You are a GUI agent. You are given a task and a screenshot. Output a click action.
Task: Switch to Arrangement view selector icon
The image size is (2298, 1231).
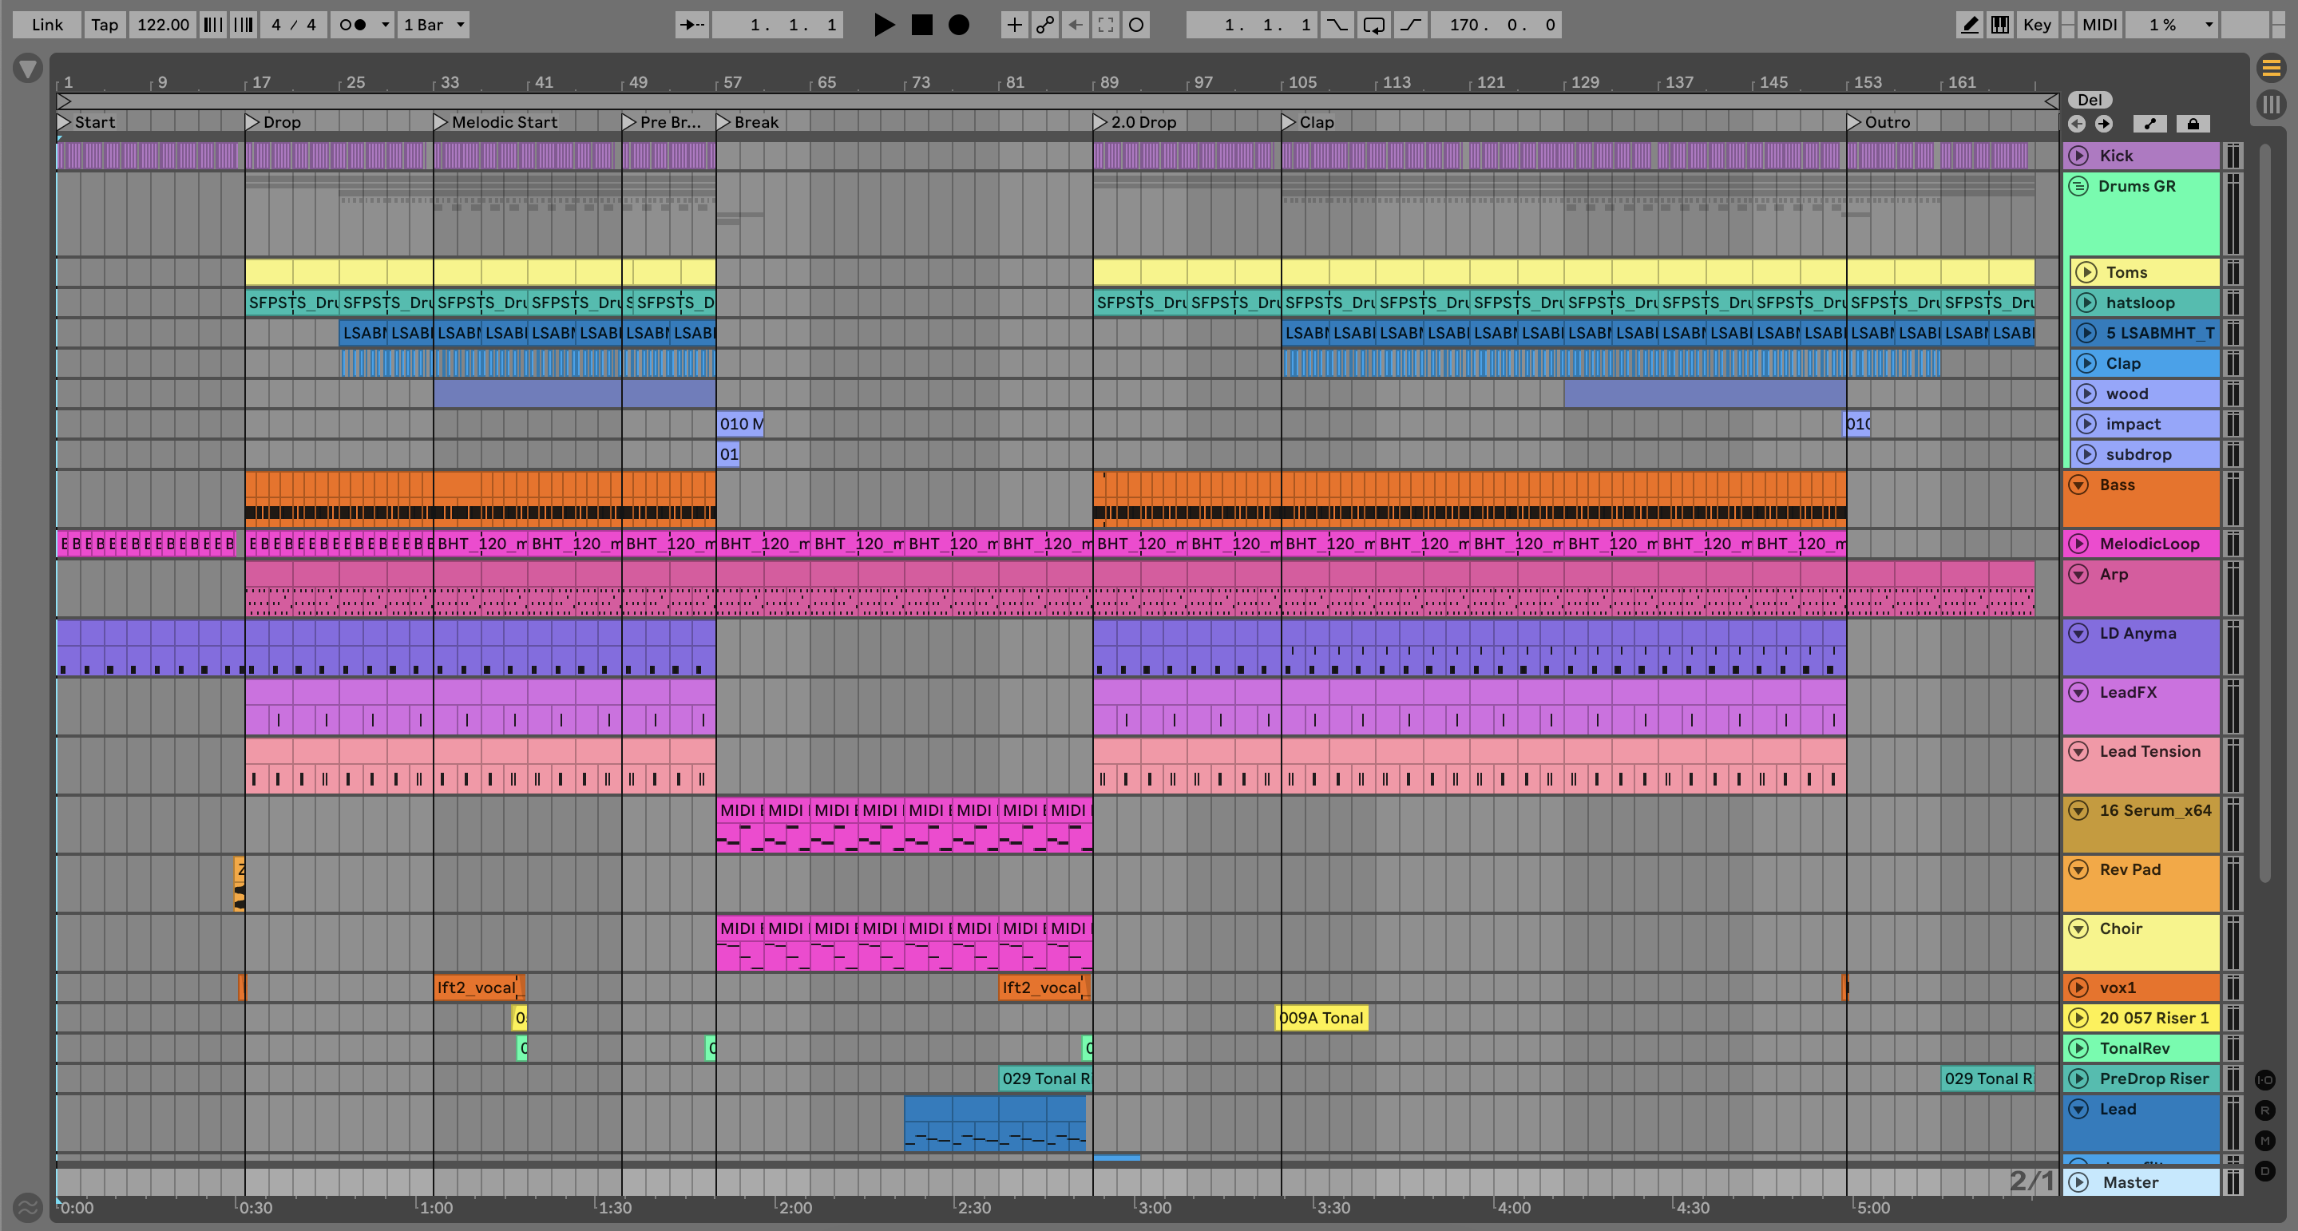click(x=2271, y=67)
